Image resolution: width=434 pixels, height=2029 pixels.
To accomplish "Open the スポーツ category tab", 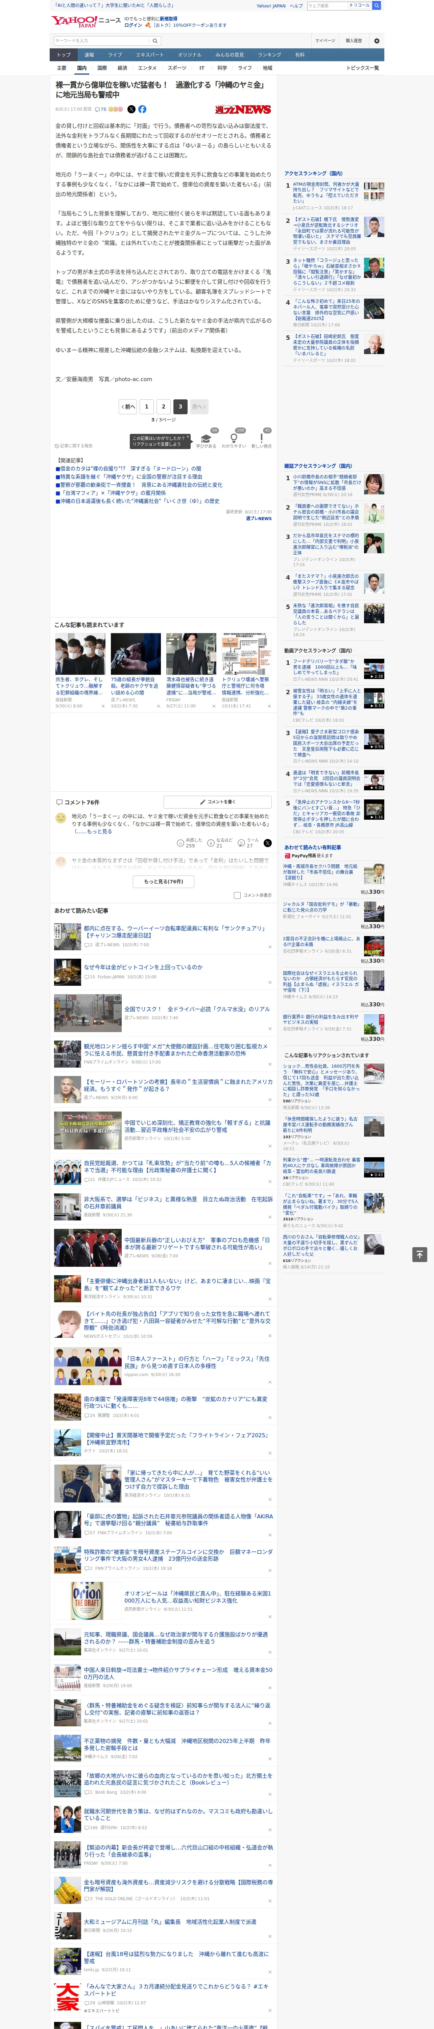I will [177, 68].
